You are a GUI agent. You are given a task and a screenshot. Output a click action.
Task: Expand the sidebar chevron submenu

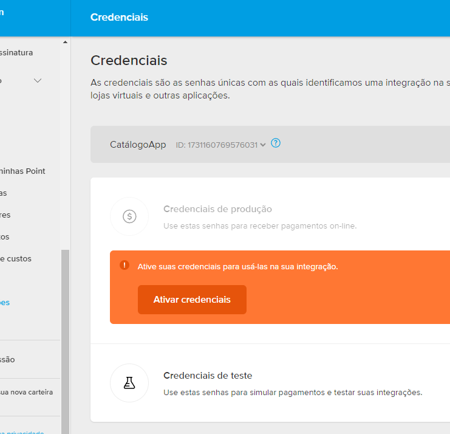click(38, 81)
